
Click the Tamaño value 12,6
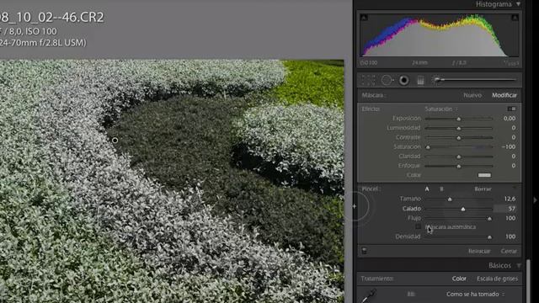click(x=510, y=199)
